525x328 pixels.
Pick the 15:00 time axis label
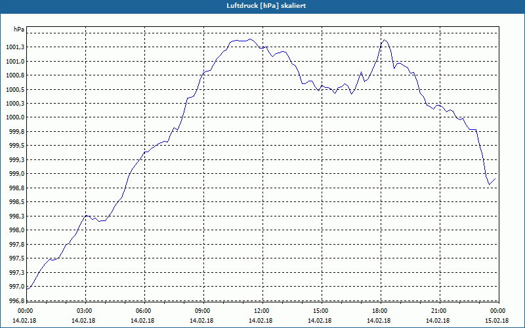pyautogui.click(x=320, y=311)
